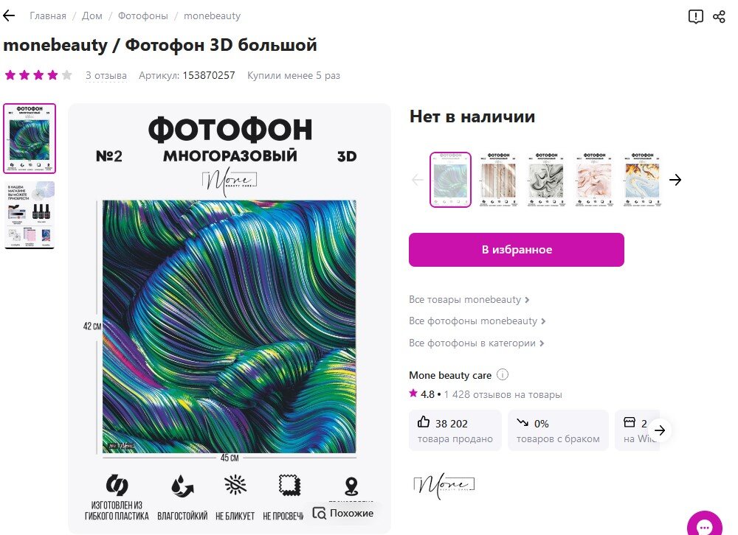Expand Все фотофоны в категории link

476,343
